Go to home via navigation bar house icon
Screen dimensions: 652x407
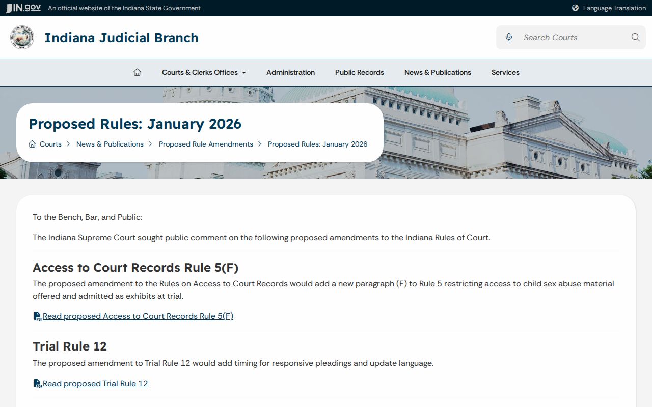(137, 72)
